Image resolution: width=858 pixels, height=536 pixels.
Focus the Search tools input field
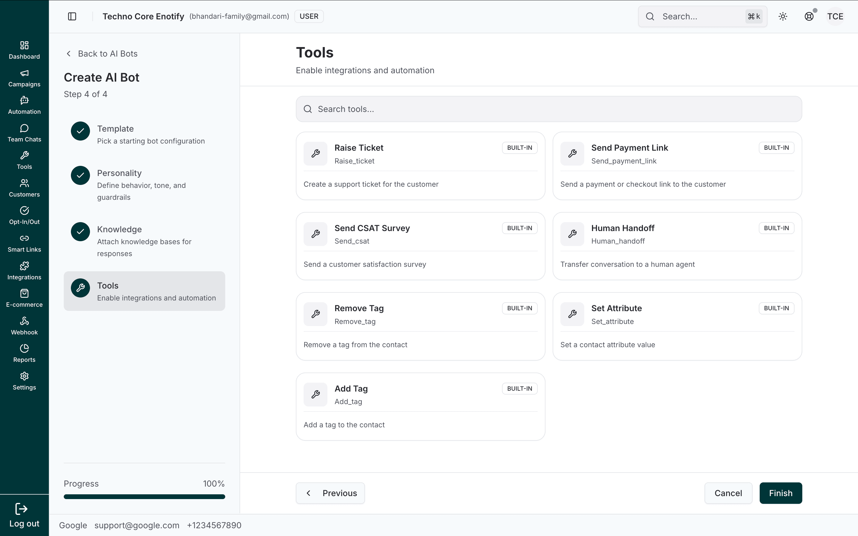tap(549, 109)
